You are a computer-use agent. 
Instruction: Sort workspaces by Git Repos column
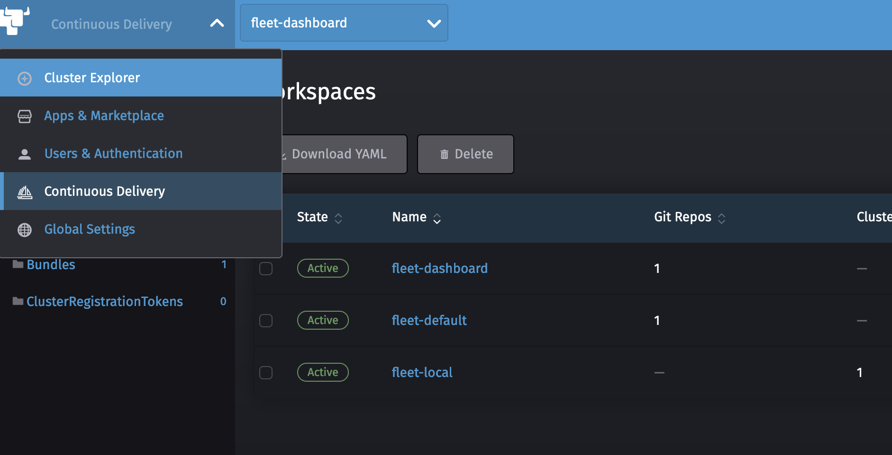pos(721,218)
